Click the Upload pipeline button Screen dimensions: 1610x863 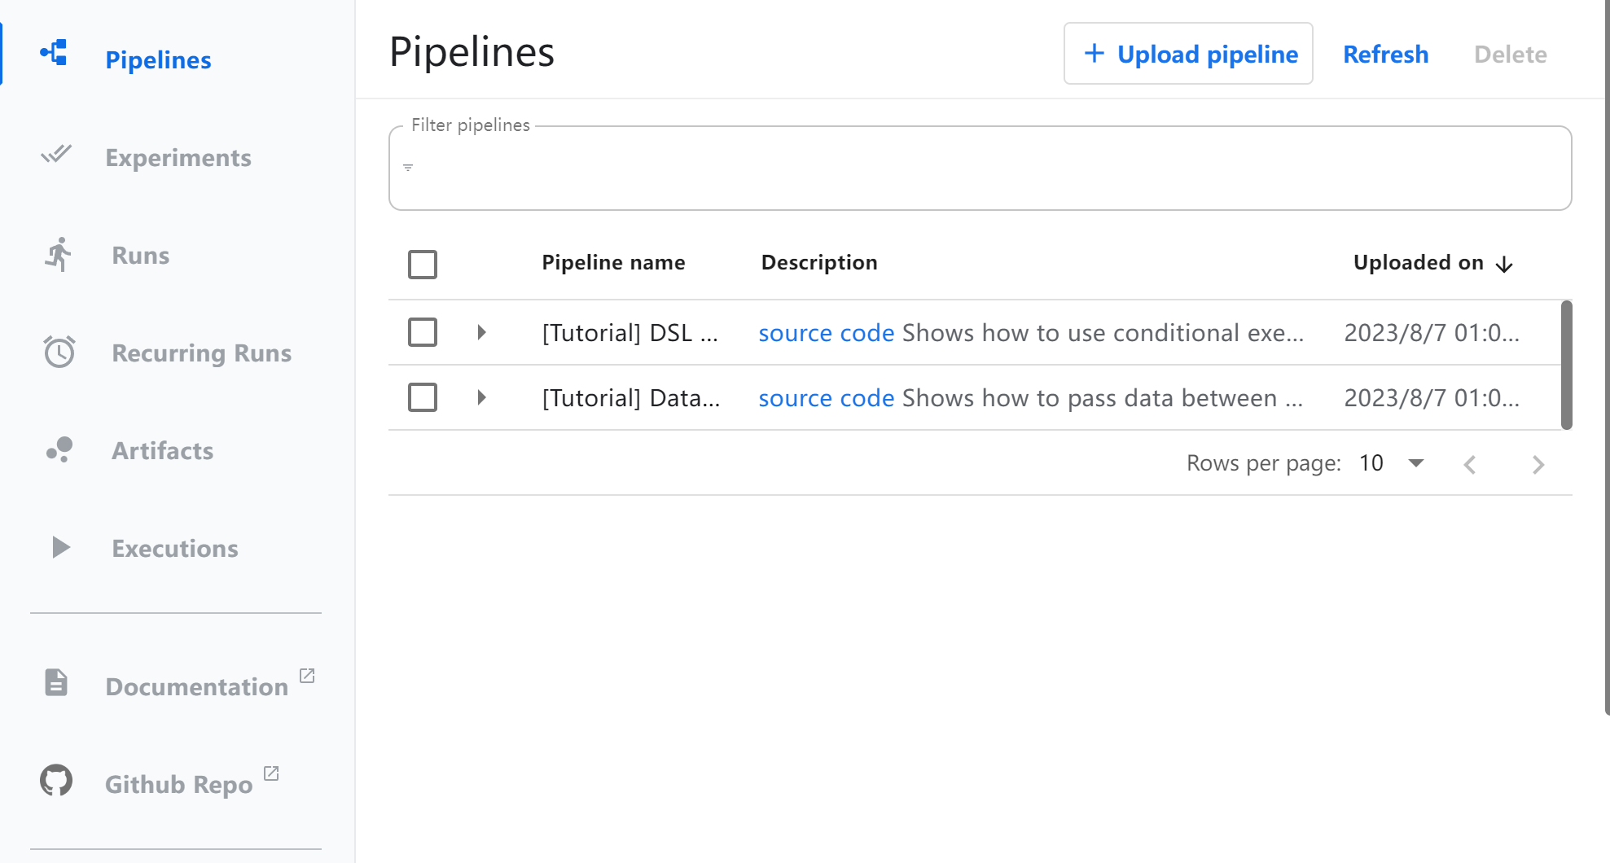click(1188, 54)
